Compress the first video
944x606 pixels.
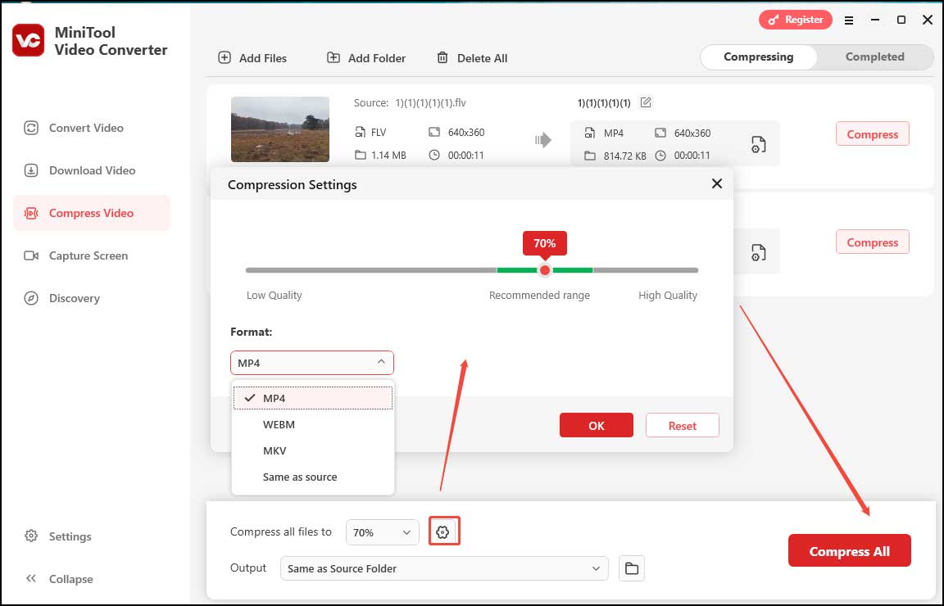873,134
